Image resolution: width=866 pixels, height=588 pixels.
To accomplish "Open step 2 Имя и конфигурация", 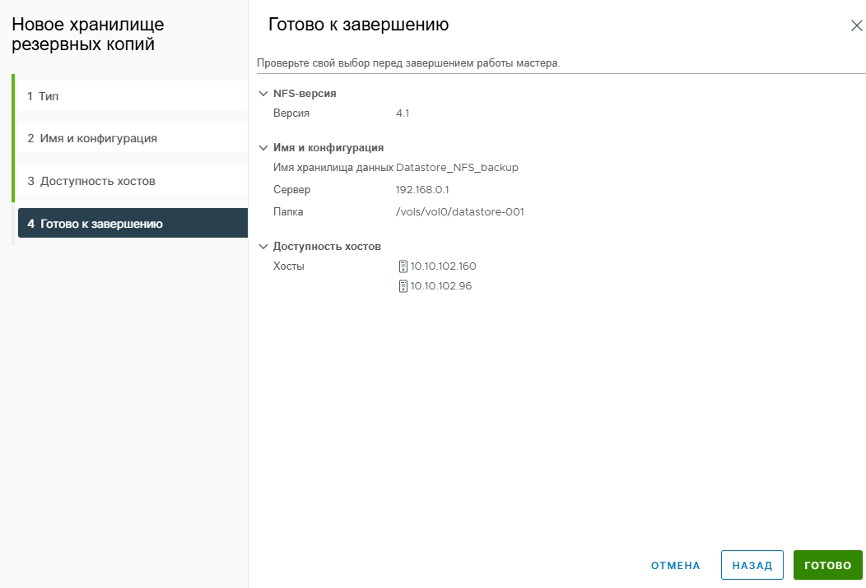I will coord(133,138).
